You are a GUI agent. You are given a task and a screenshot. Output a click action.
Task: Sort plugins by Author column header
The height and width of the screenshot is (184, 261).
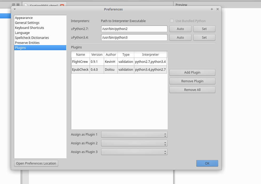[111, 55]
